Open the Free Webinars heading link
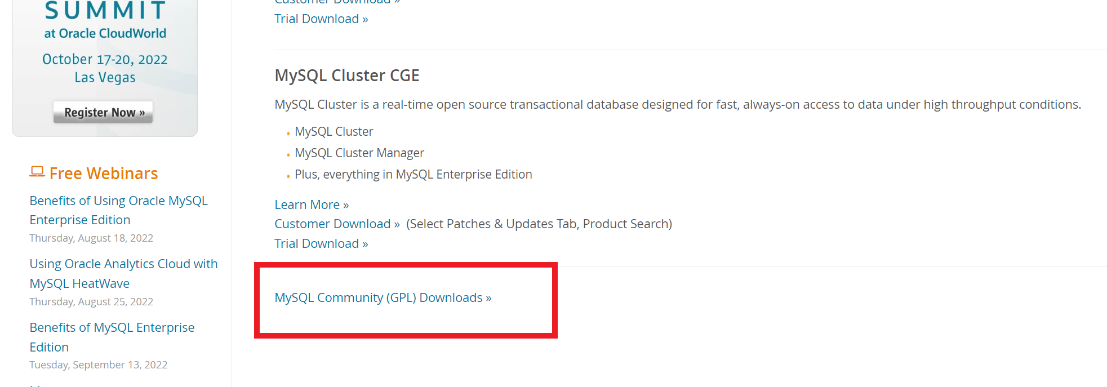Screen dimensions: 1107x387 (104, 174)
